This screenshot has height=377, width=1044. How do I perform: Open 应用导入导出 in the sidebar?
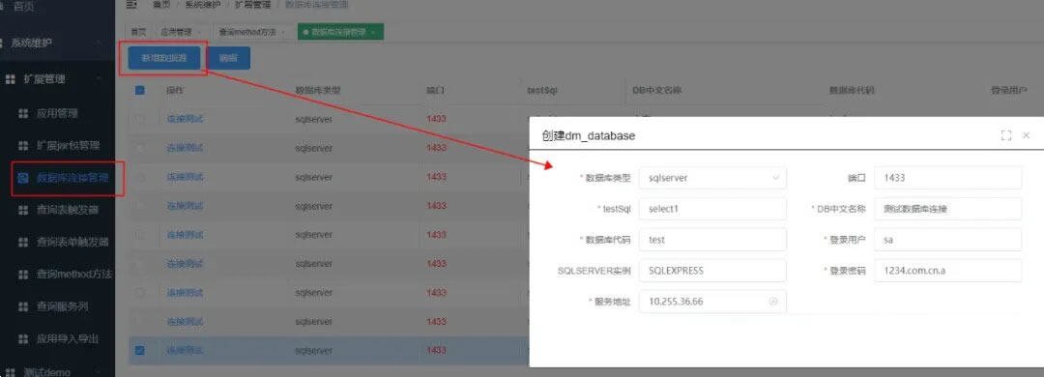coord(68,338)
